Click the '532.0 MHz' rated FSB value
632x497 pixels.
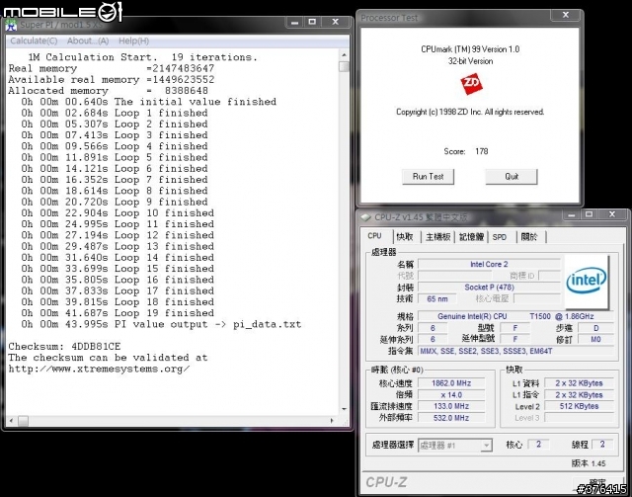click(451, 418)
